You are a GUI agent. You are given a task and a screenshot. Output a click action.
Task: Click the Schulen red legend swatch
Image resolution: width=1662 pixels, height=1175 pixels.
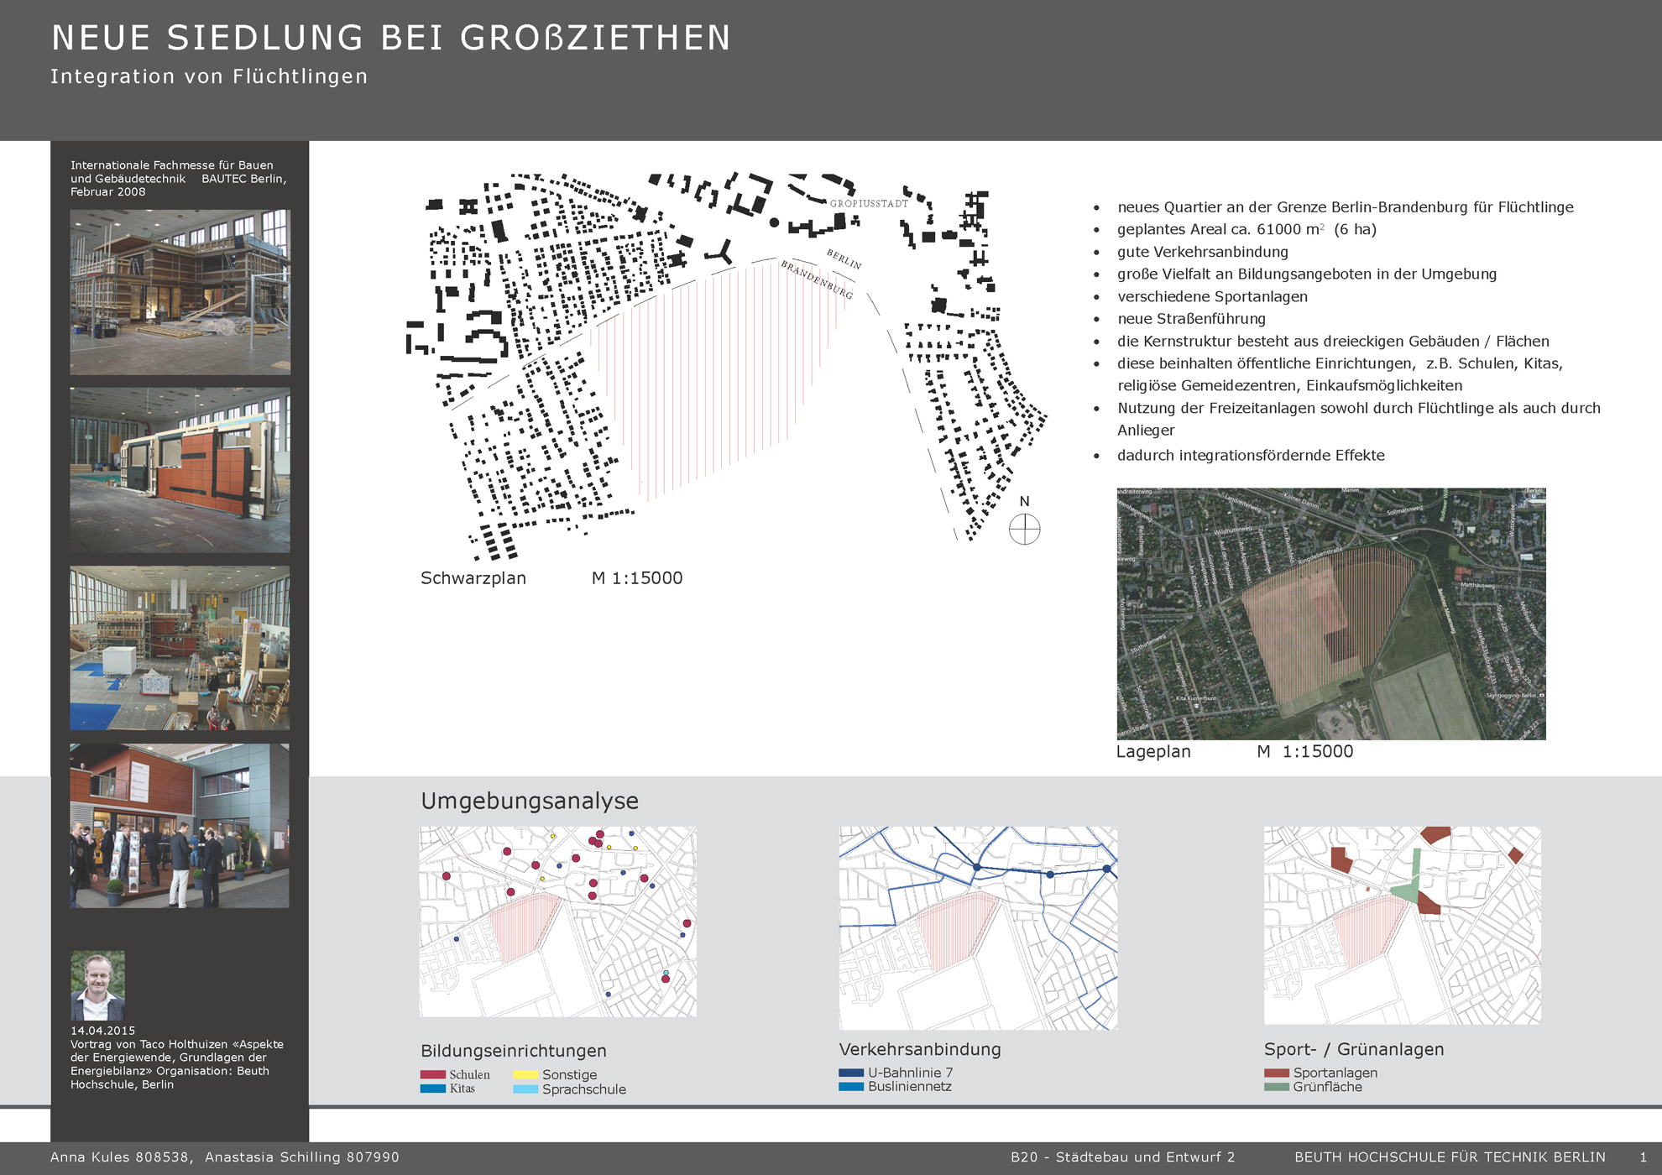point(432,1074)
